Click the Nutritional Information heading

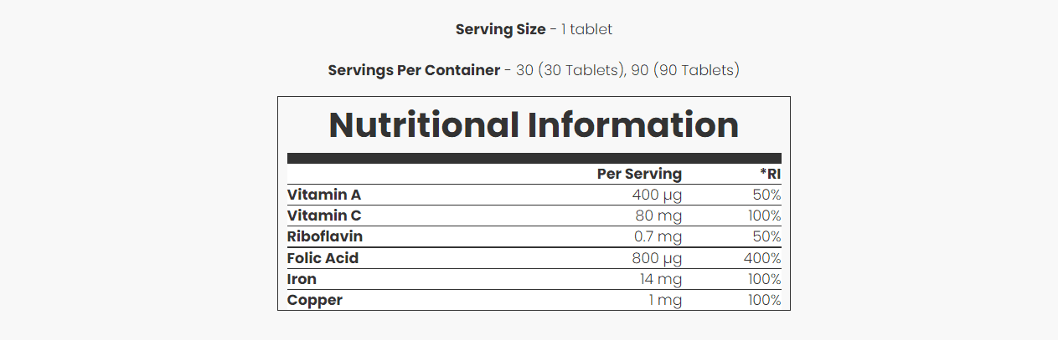tap(534, 124)
